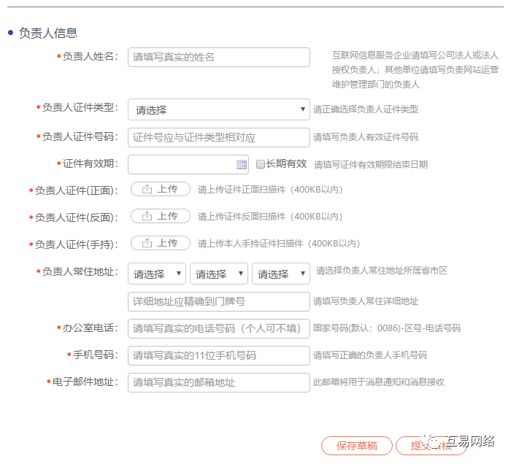Click hint text 国家号码(默认: 0086)-区号-电话号码
511x464 pixels.
point(387,328)
